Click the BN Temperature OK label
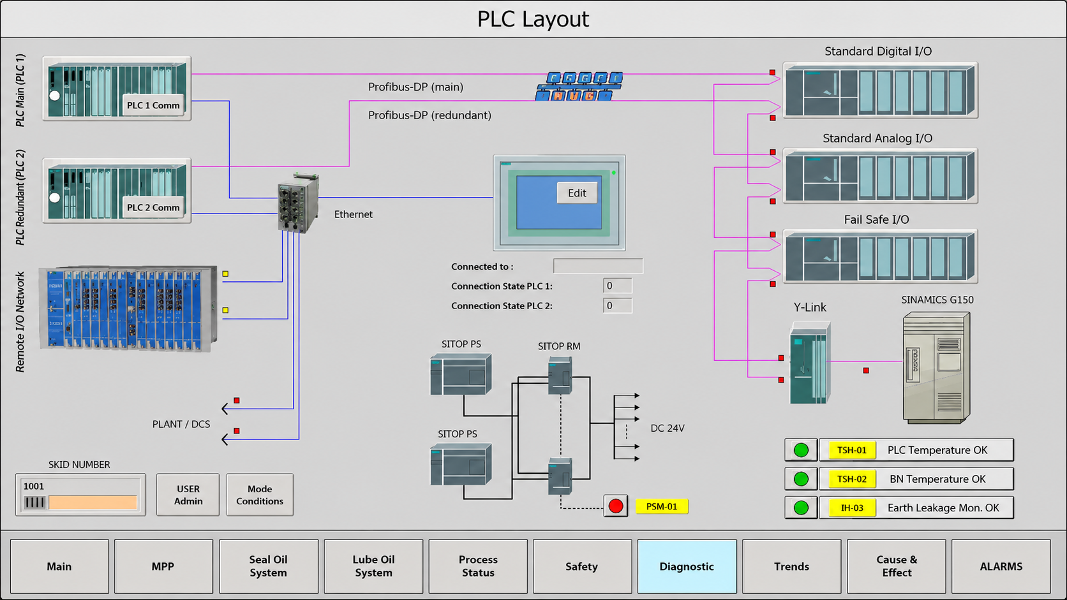The height and width of the screenshot is (600, 1067). click(x=937, y=479)
